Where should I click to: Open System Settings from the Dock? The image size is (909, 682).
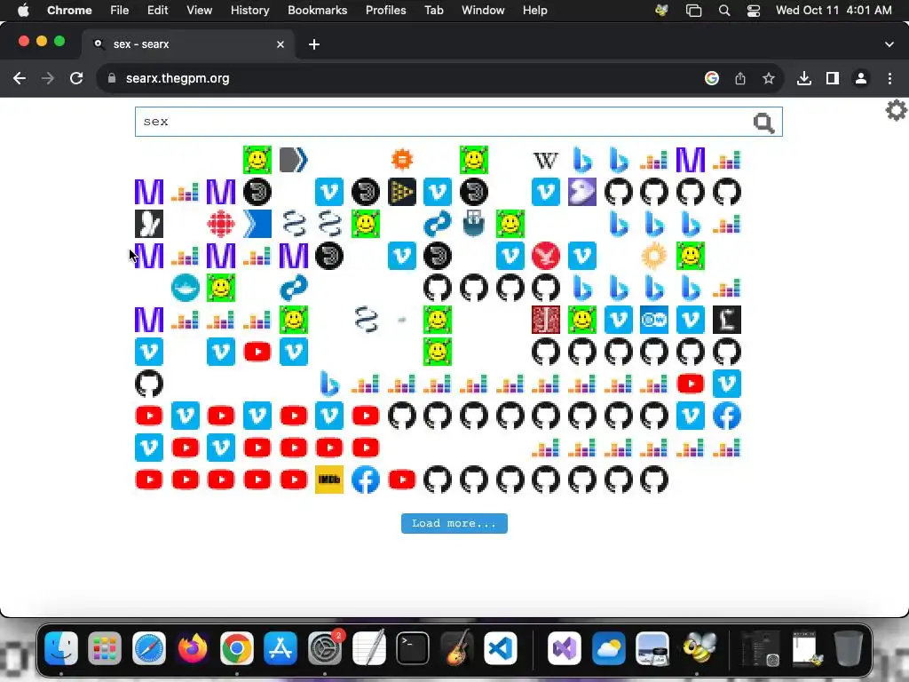[325, 647]
